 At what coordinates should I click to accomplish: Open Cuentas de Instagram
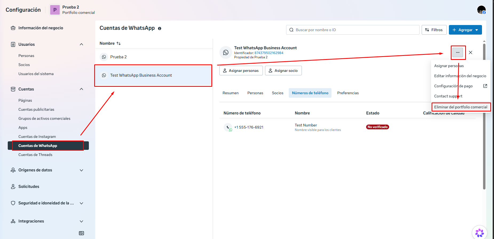(x=37, y=137)
